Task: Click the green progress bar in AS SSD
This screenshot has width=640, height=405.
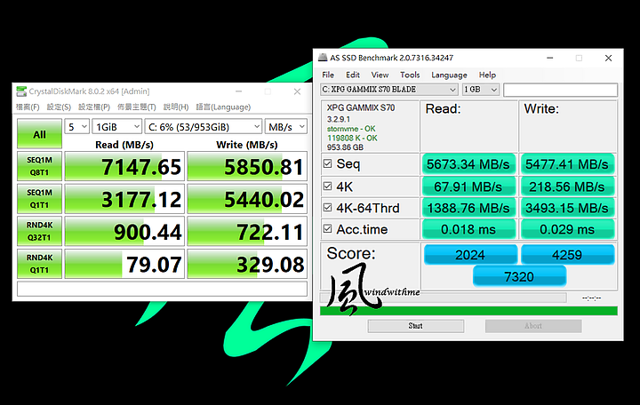Action: pos(468,311)
